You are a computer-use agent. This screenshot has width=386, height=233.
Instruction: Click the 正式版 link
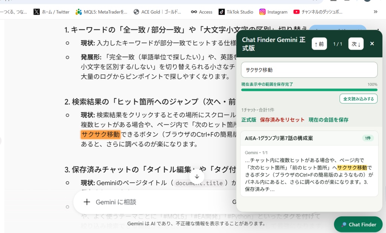[x=249, y=120]
